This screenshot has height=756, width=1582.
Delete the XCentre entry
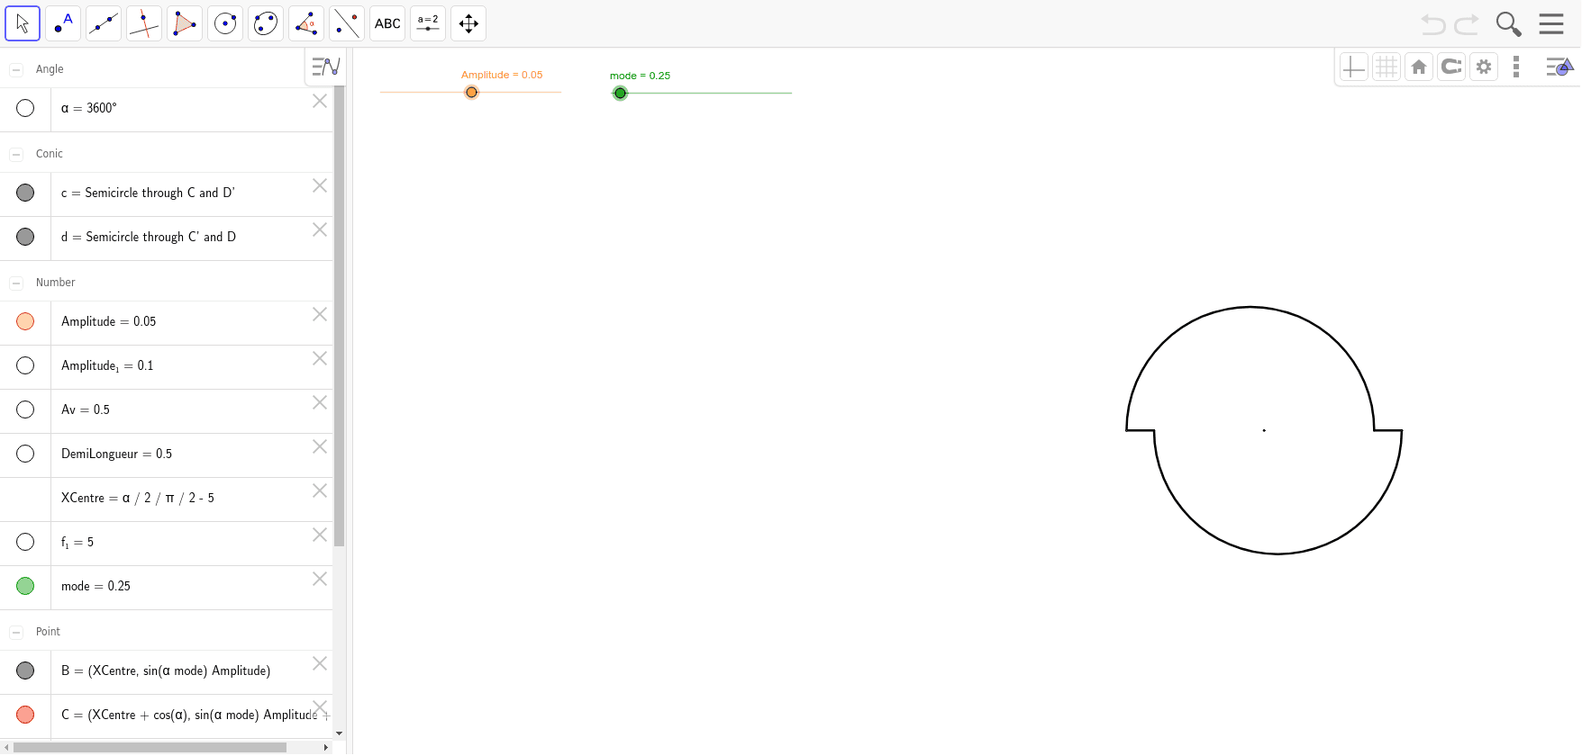pyautogui.click(x=320, y=490)
